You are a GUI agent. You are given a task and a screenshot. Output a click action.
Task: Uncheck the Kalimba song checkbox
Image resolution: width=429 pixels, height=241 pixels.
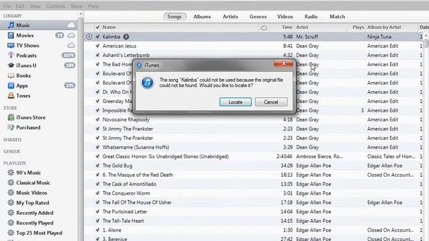point(98,37)
